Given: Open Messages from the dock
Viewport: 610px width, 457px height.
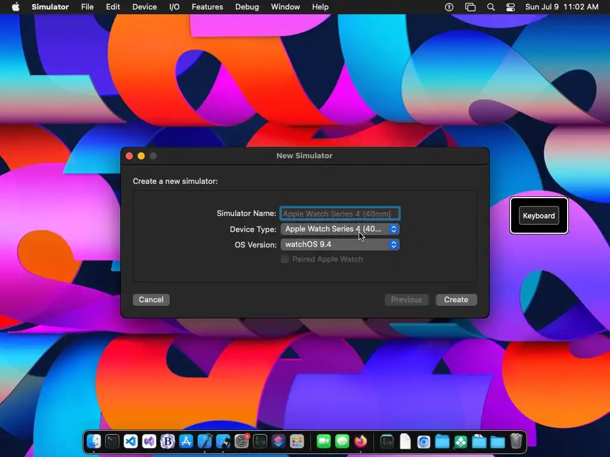Looking at the screenshot, I should click(x=342, y=442).
